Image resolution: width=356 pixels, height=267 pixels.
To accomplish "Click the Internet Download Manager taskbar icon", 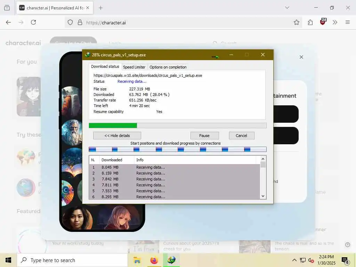I will (x=171, y=260).
